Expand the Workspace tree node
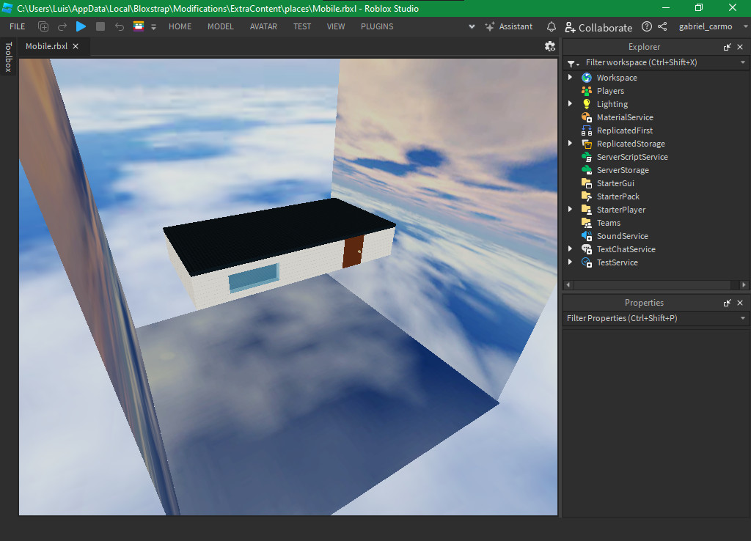 570,77
